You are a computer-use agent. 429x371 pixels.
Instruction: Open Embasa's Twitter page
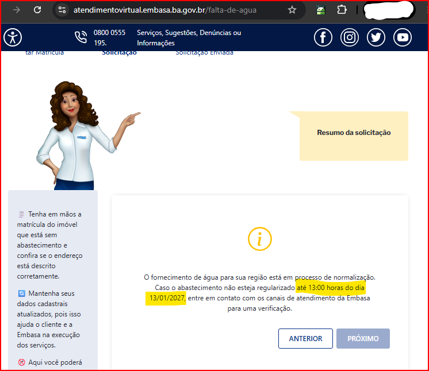coord(376,37)
